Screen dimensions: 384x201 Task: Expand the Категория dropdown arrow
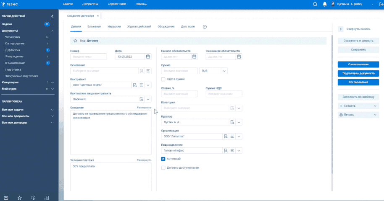click(x=239, y=108)
